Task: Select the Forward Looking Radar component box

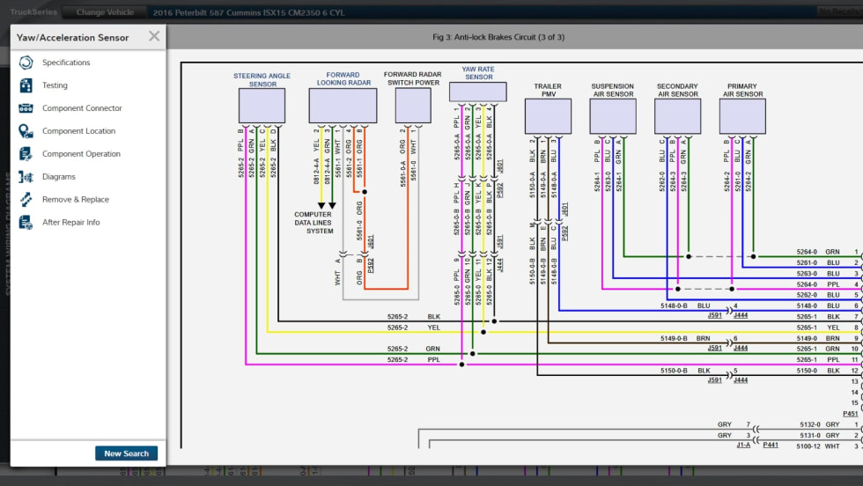Action: click(343, 106)
